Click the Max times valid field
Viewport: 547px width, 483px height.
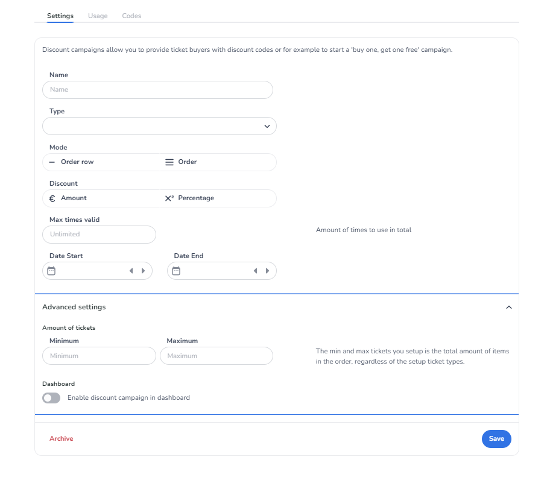click(99, 235)
